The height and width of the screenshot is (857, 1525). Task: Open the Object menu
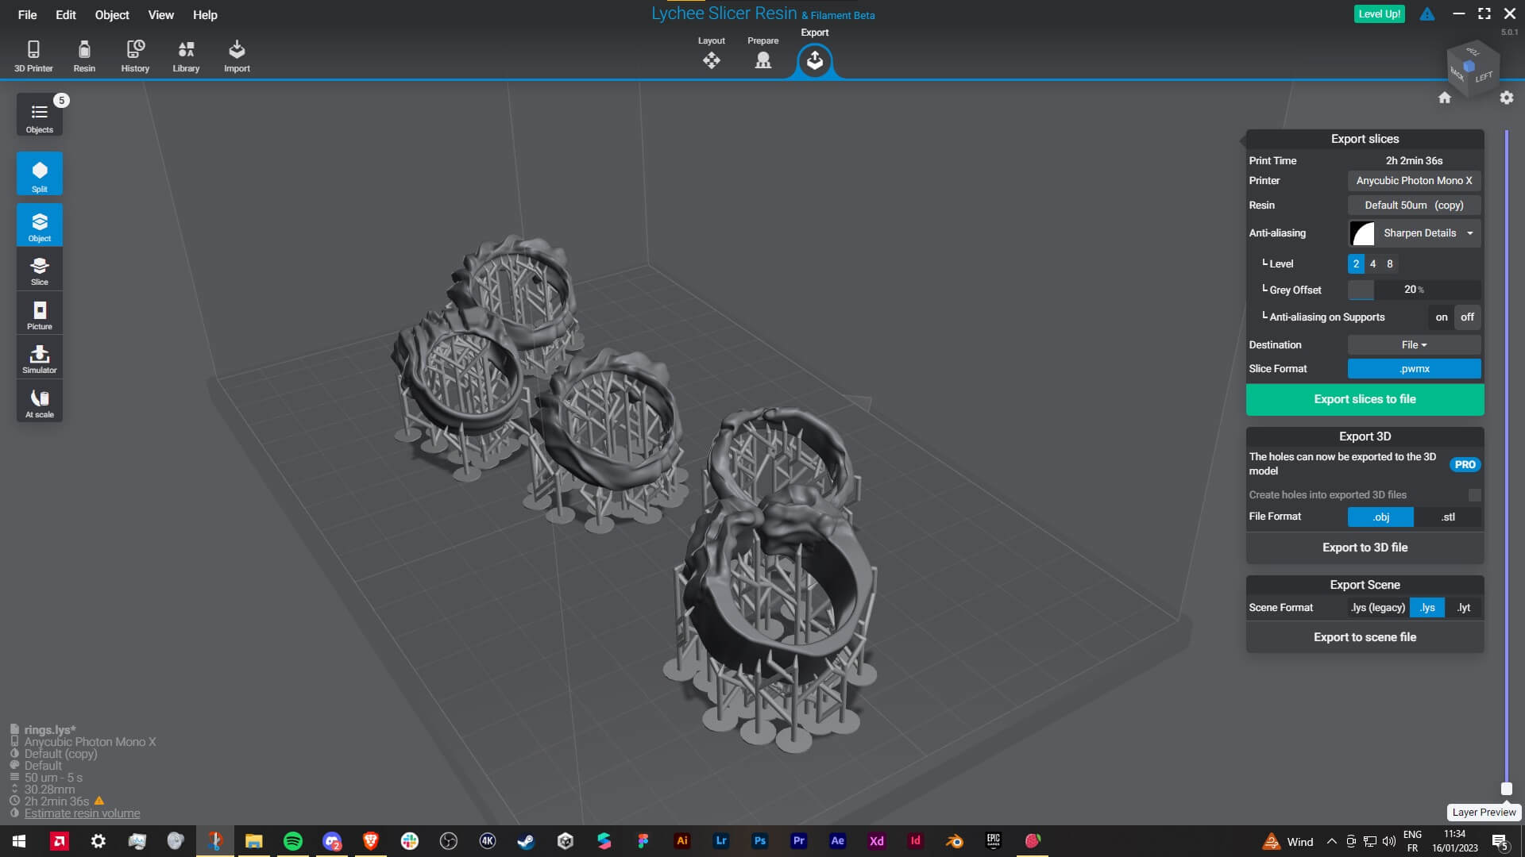click(x=111, y=14)
